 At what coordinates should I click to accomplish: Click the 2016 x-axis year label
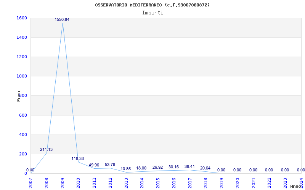174,183
